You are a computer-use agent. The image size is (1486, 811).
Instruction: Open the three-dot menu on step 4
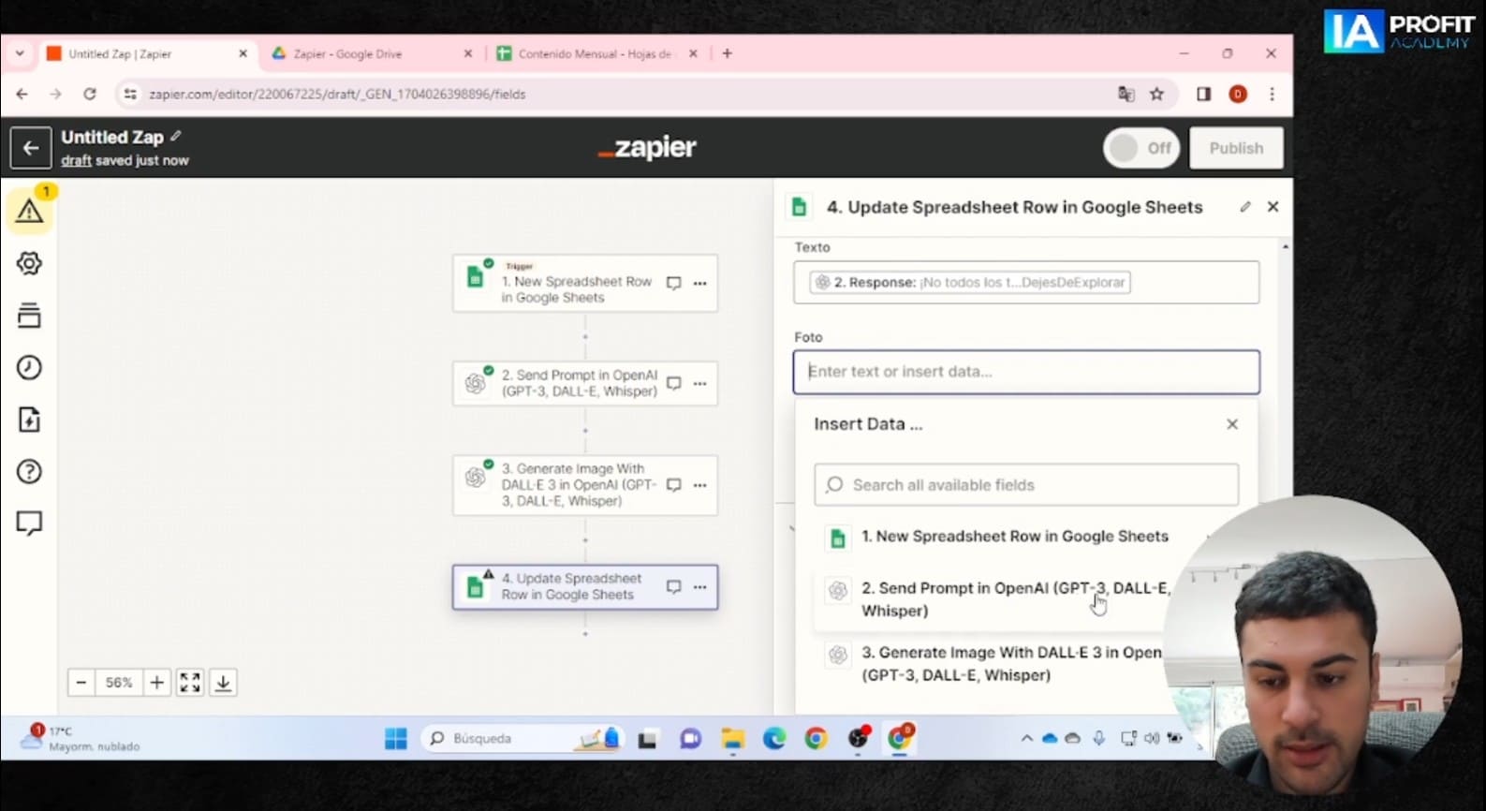(x=699, y=587)
